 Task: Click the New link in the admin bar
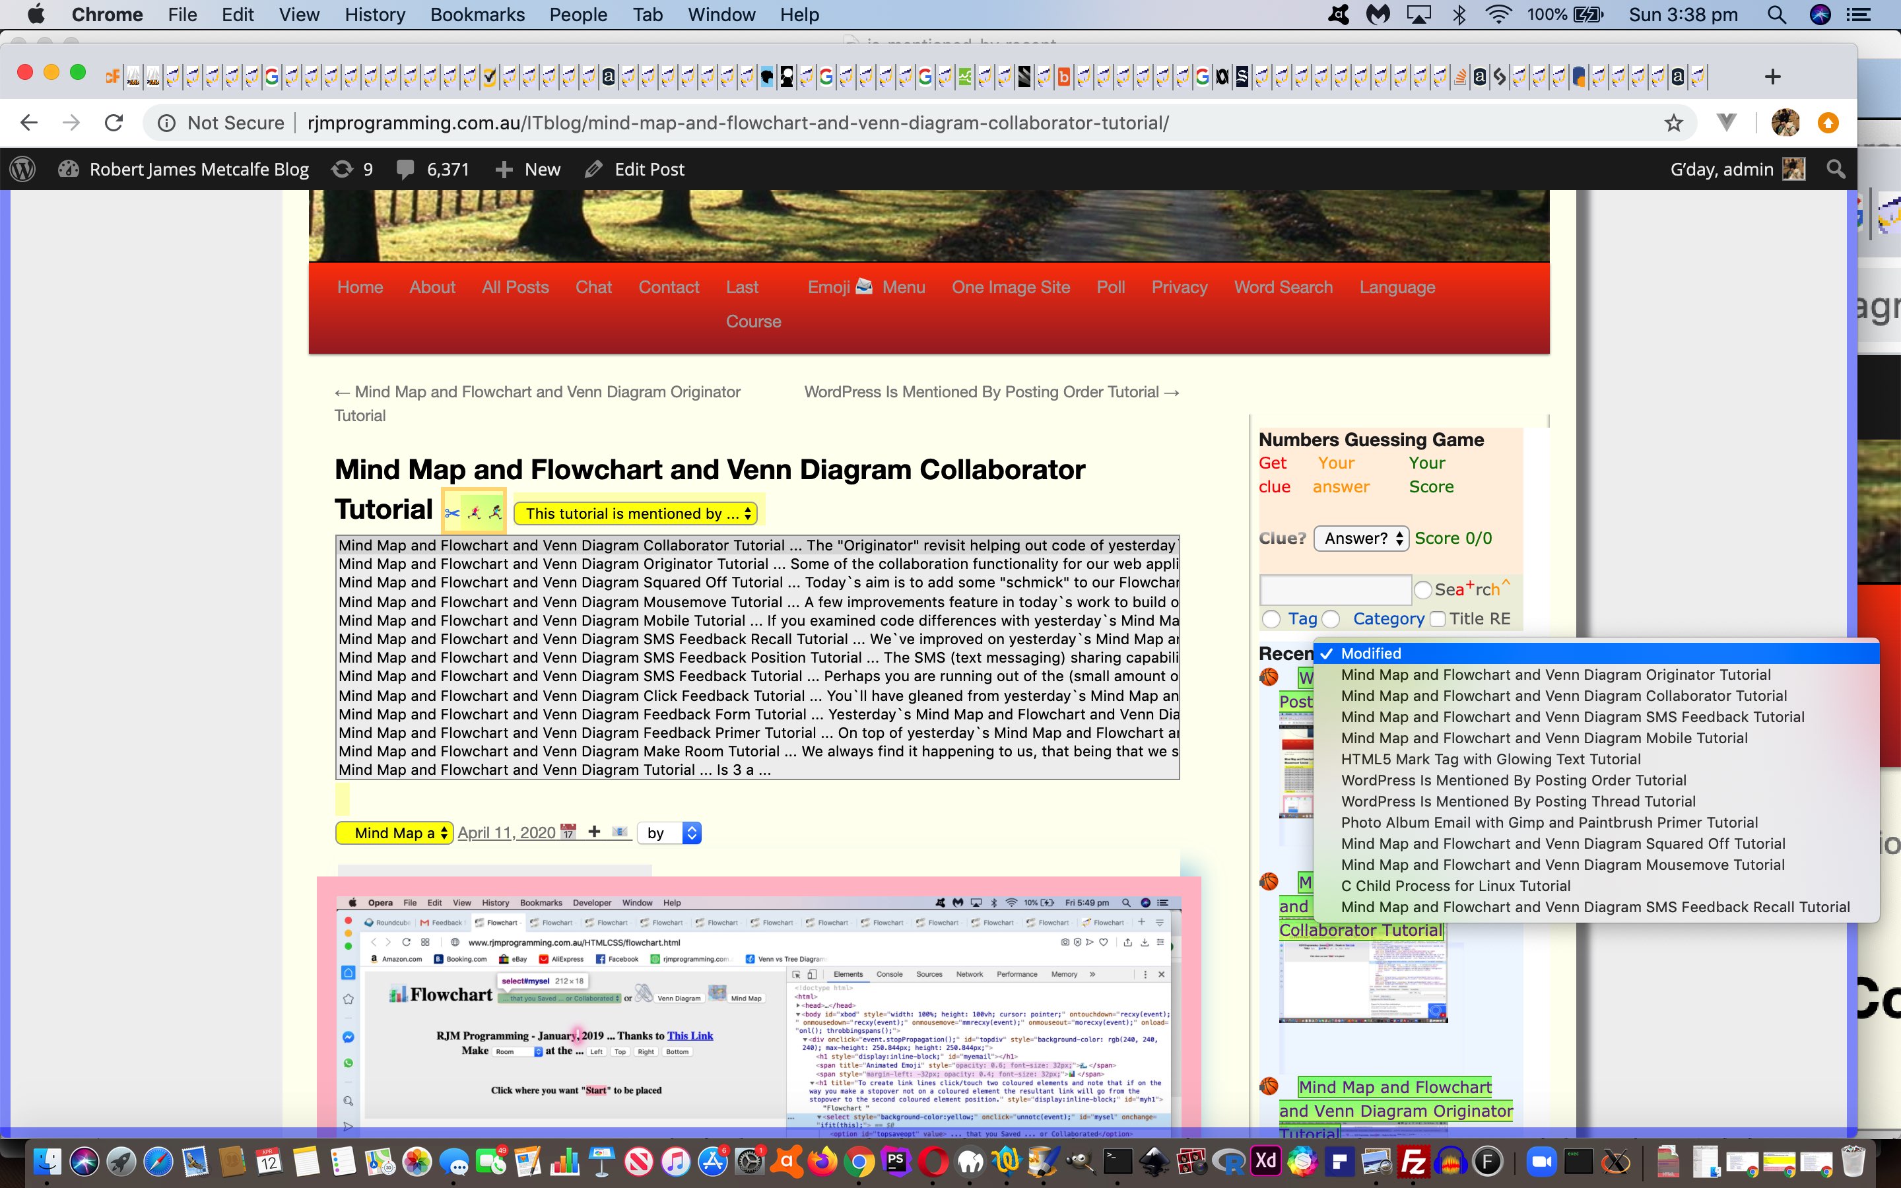coord(528,169)
